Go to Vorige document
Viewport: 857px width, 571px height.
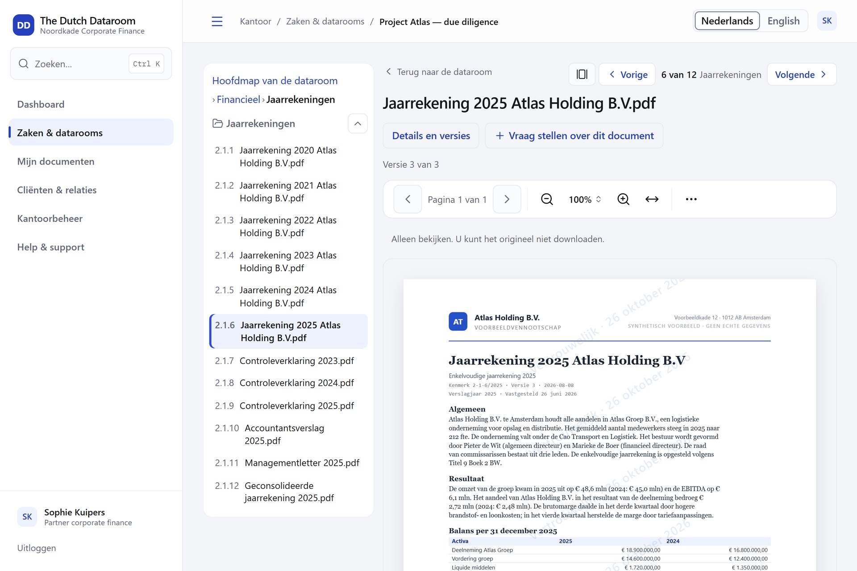627,74
